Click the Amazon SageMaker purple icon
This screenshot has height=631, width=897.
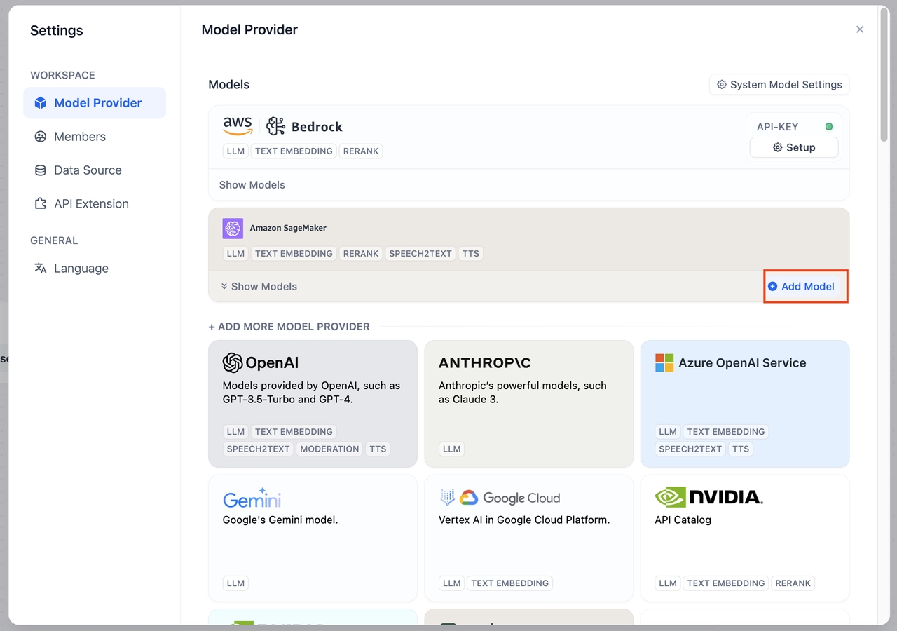pos(233,228)
